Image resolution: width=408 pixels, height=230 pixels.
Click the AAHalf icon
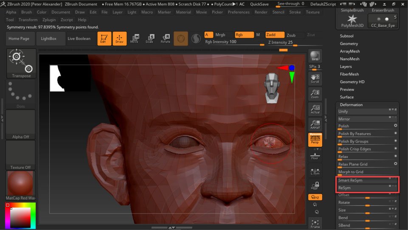315,125
